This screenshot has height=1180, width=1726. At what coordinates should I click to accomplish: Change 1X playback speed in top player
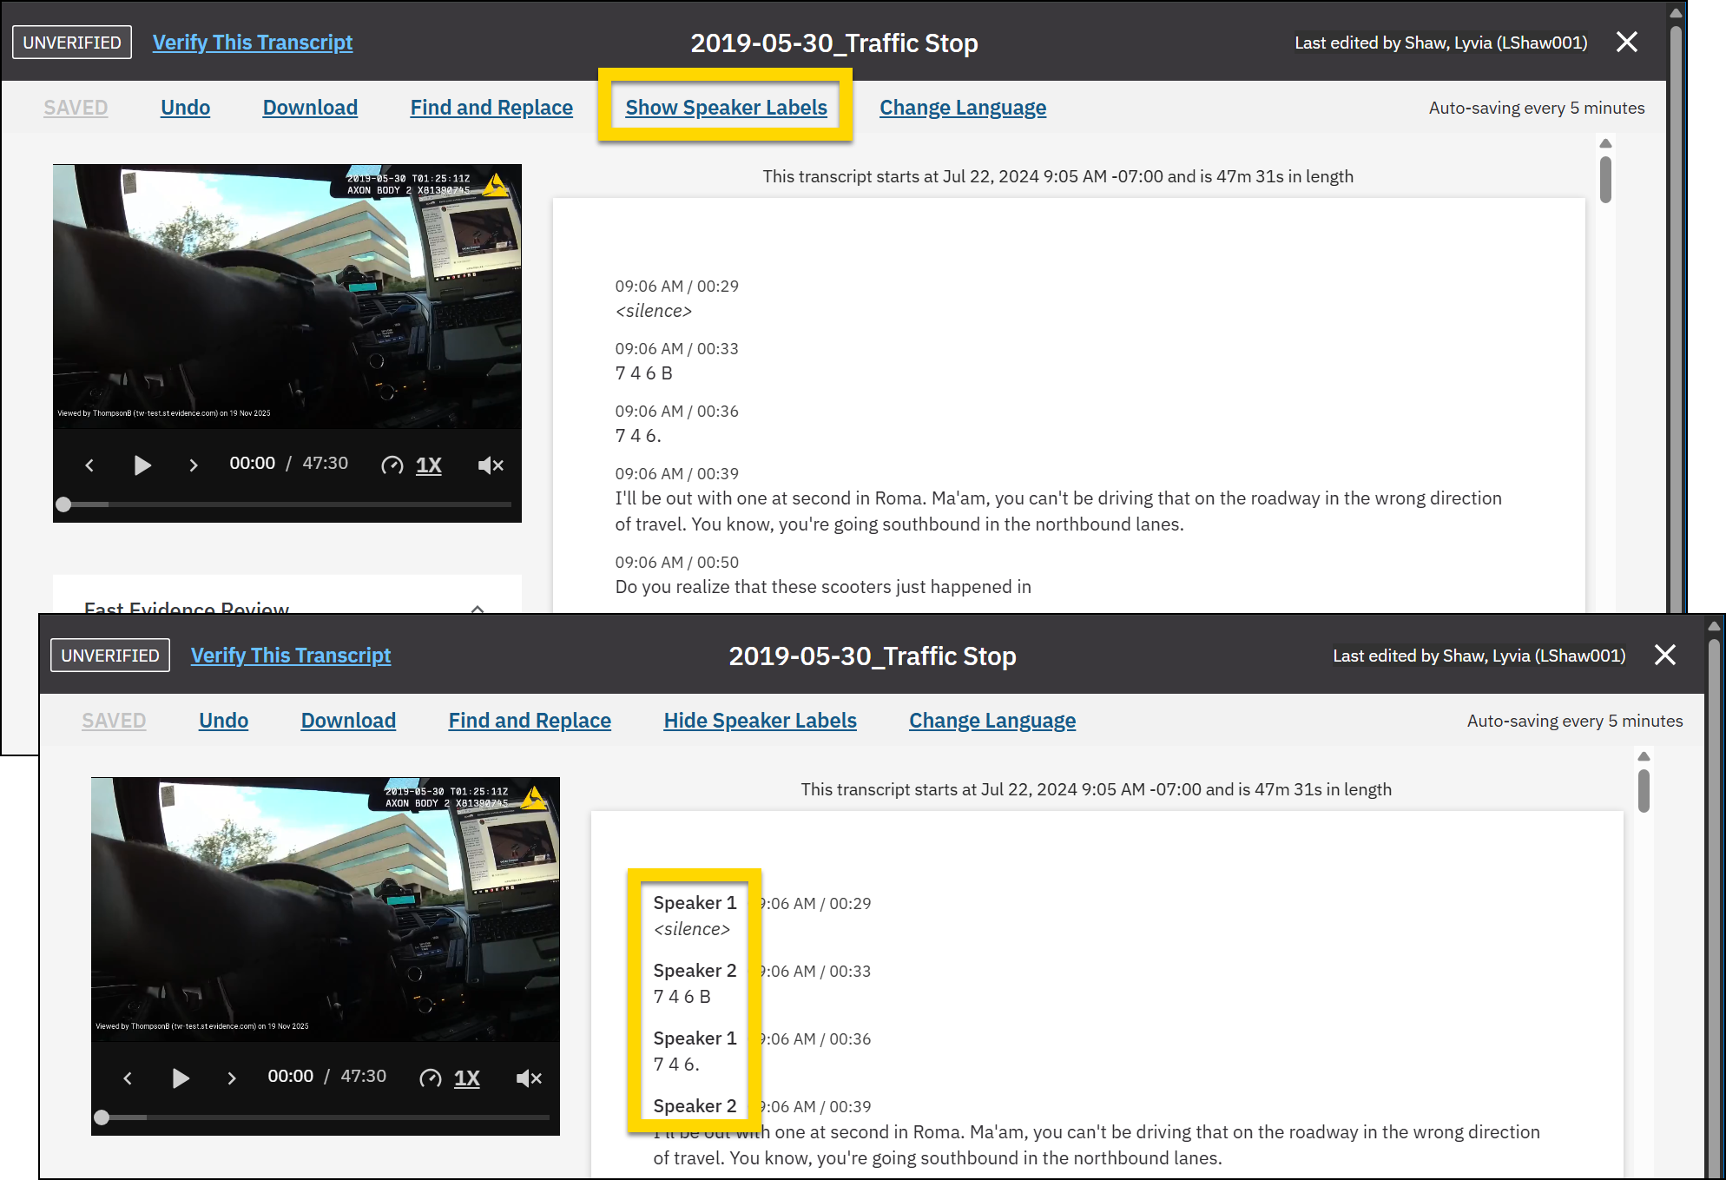(428, 465)
